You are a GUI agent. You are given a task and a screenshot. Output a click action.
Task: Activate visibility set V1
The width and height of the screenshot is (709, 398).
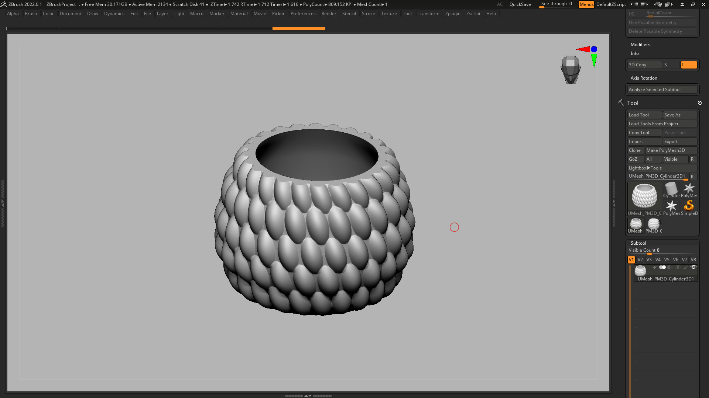click(631, 260)
